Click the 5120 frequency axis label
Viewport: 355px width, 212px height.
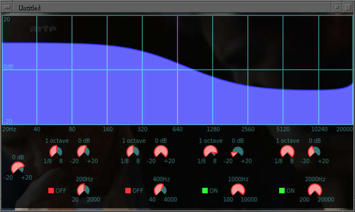pos(283,129)
